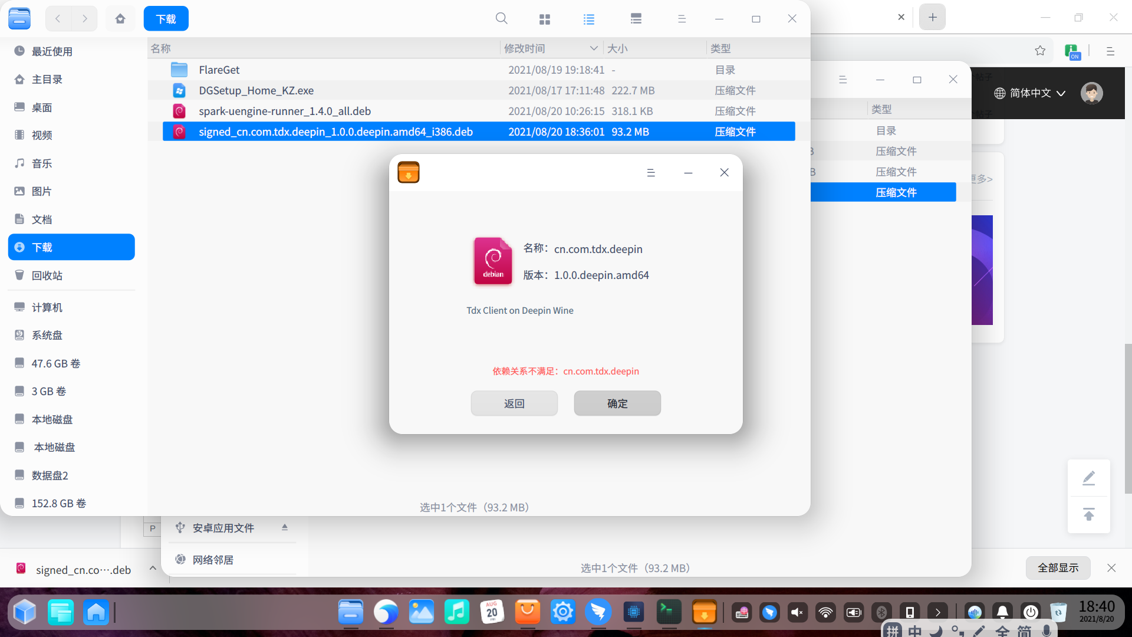Expand the 修改时间 column sort dropdown

pyautogui.click(x=594, y=48)
